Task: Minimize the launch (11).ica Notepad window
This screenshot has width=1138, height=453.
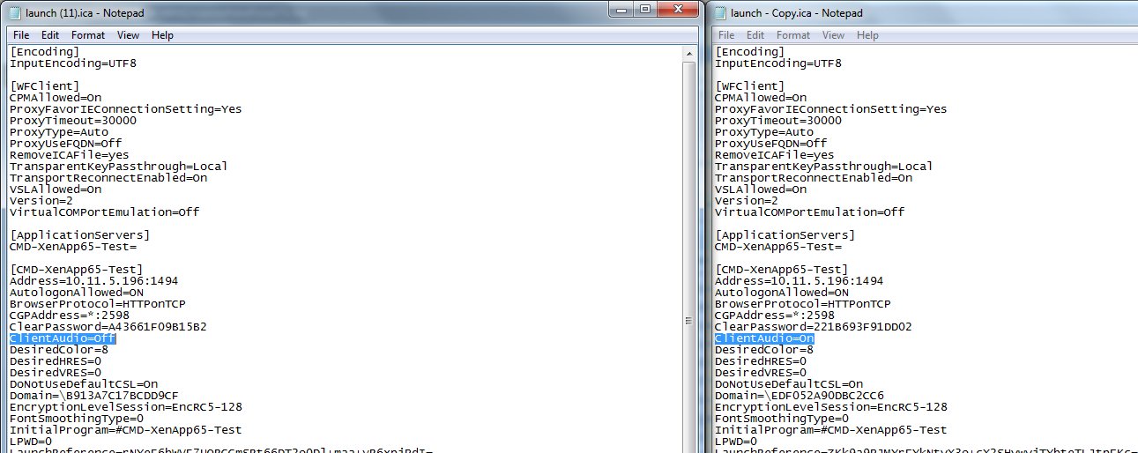Action: click(x=622, y=9)
